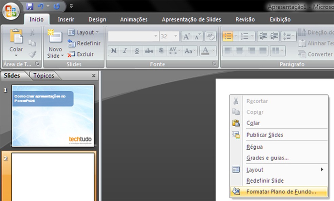Screen dimensions: 334x201
Task: Click the cut scissors icon in ribbon
Action: coord(32,32)
